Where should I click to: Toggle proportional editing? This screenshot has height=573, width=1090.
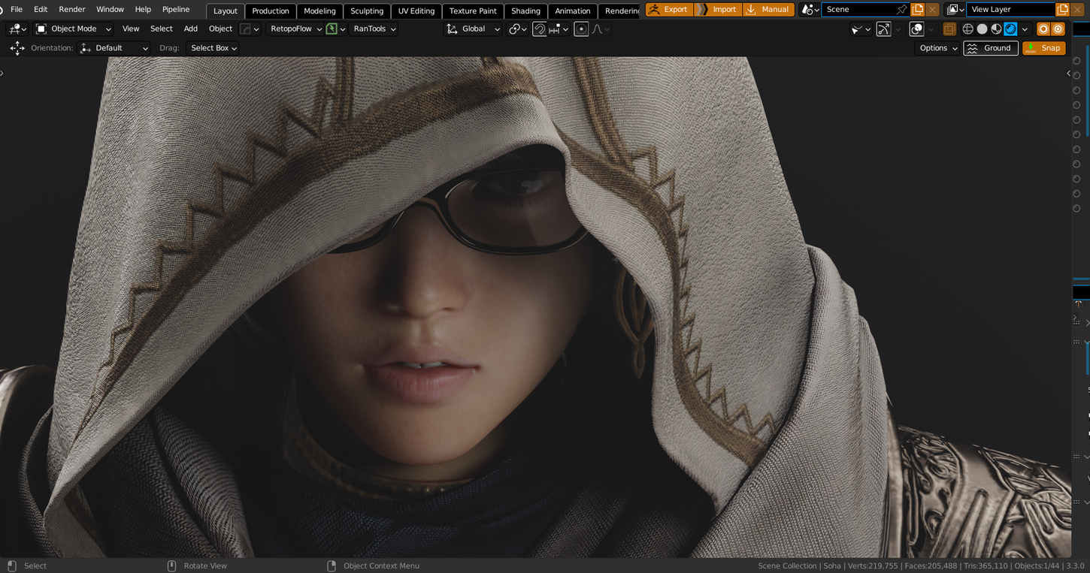(x=581, y=29)
